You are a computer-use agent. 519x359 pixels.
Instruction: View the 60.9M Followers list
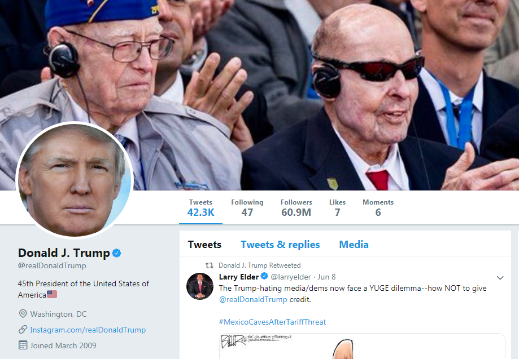(296, 207)
